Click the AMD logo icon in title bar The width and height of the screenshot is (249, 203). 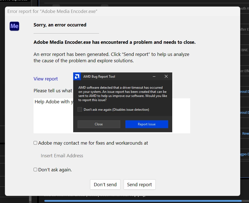pos(77,77)
